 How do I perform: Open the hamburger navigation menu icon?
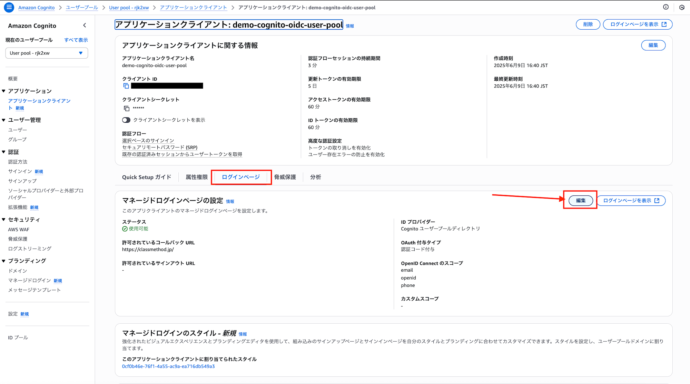(9, 7)
